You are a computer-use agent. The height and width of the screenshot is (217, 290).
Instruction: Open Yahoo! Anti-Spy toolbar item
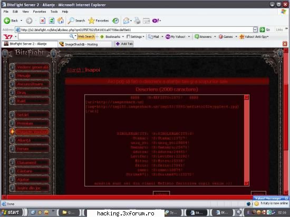254,36
